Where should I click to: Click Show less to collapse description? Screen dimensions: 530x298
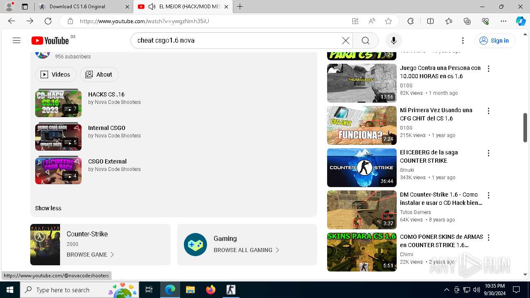pyautogui.click(x=48, y=208)
